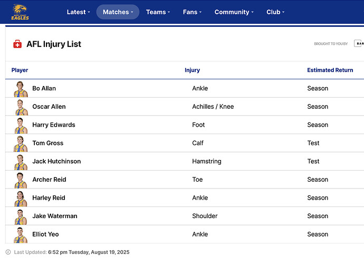
Task: Click the West Coast Eagles logo
Action: tap(21, 12)
